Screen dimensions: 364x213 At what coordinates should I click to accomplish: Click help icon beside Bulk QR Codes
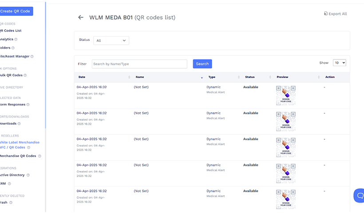point(26,75)
